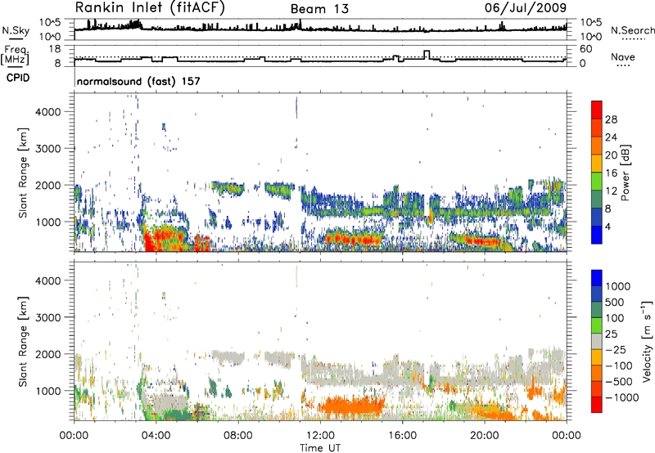Pick the bottom red swatch of velocity colorbar
This screenshot has height=453, width=655.
597,405
